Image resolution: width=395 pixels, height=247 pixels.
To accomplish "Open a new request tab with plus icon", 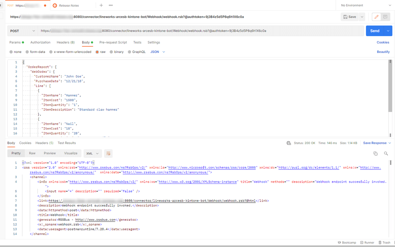I will 101,5.
